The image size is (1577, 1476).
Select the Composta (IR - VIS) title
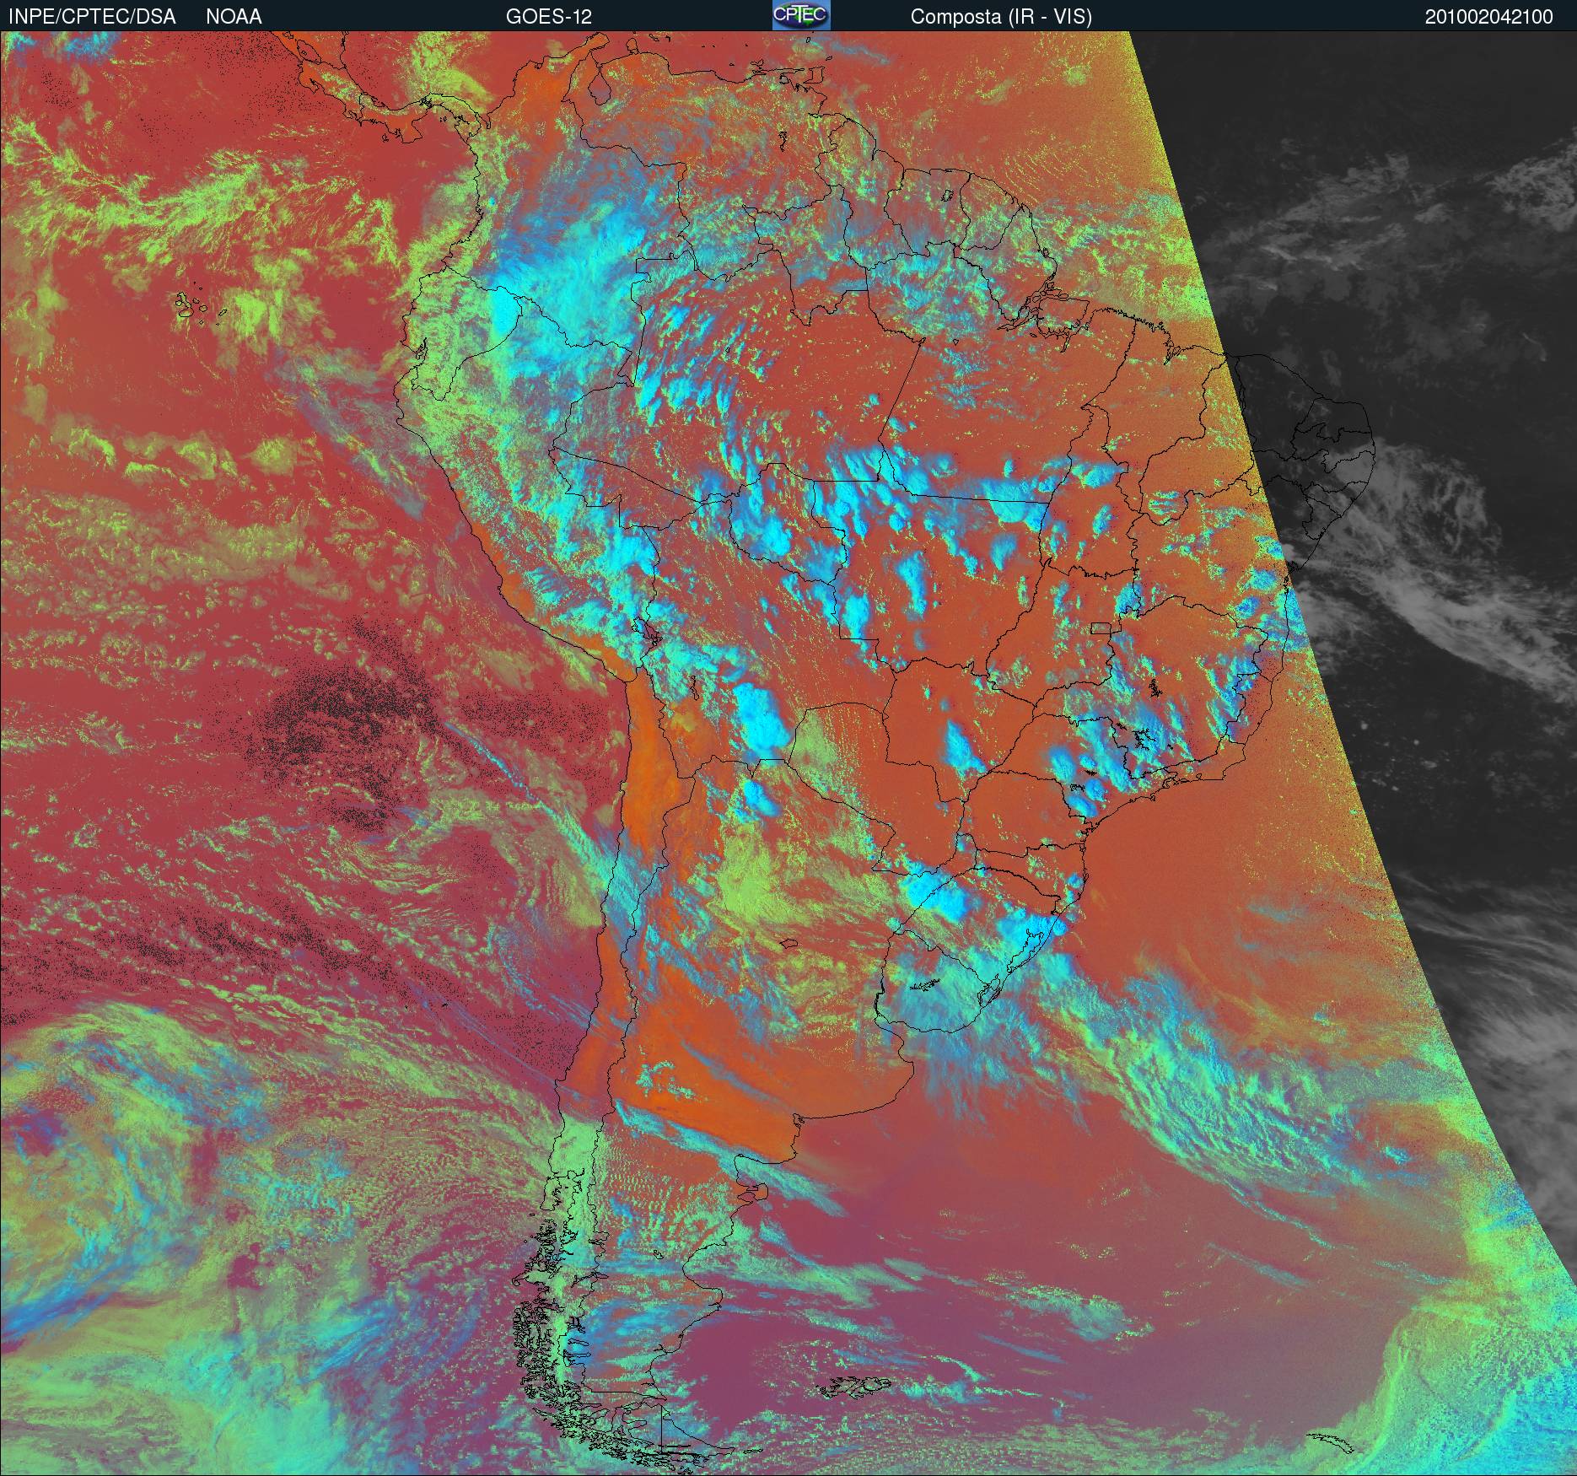point(1001,17)
